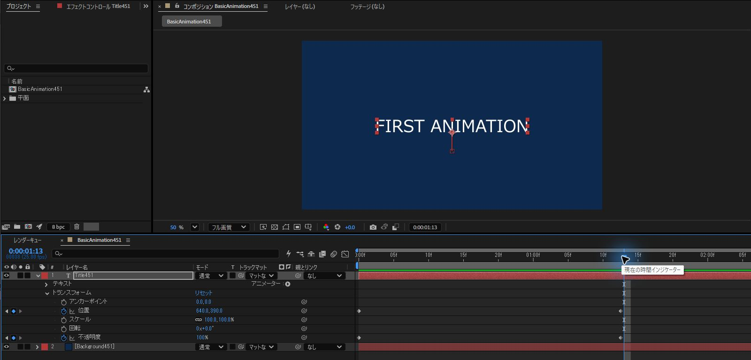Open the interpret footage icon in Project panel
Image resolution: width=751 pixels, height=360 pixels.
[6, 227]
